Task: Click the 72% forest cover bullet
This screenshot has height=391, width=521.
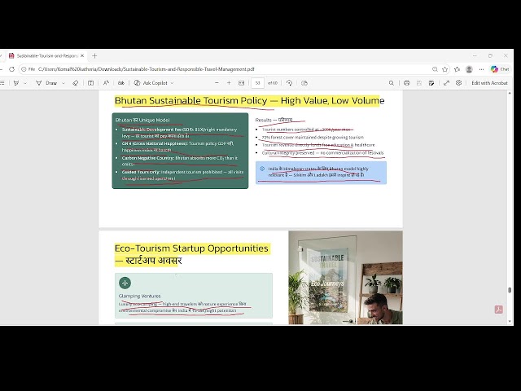Action: click(x=313, y=137)
